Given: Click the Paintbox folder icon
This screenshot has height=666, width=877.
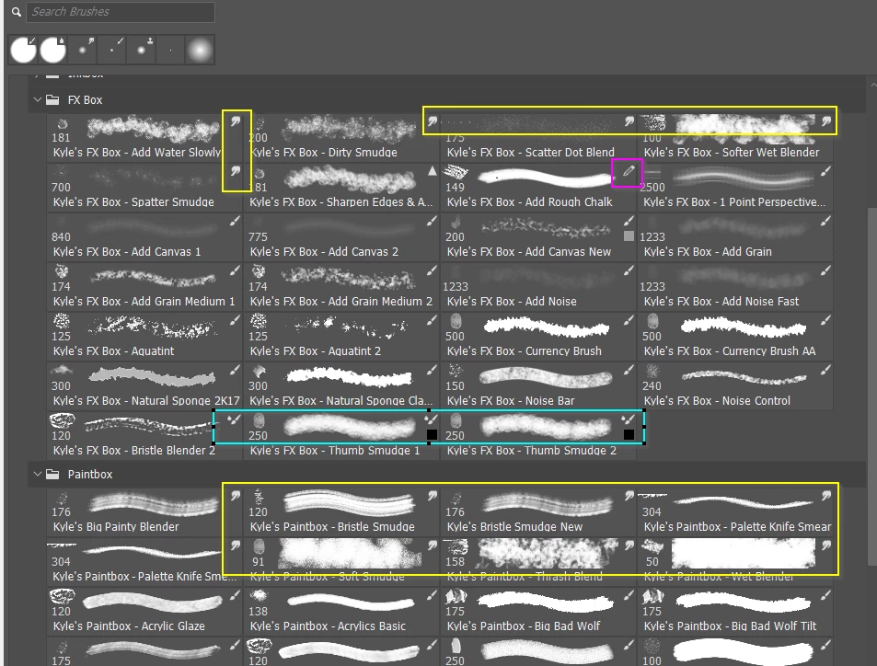Looking at the screenshot, I should 52,474.
